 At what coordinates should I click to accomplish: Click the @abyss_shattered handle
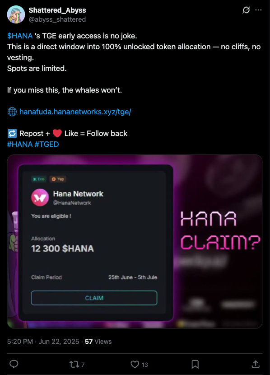57,19
